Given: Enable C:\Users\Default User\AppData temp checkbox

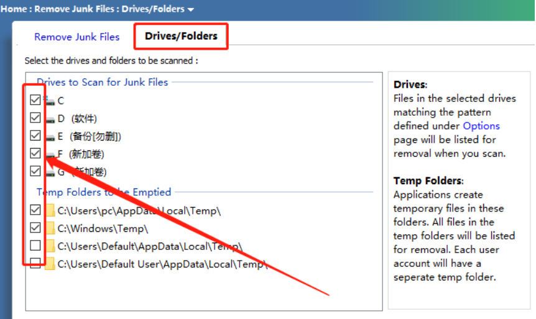Looking at the screenshot, I should 35,263.
